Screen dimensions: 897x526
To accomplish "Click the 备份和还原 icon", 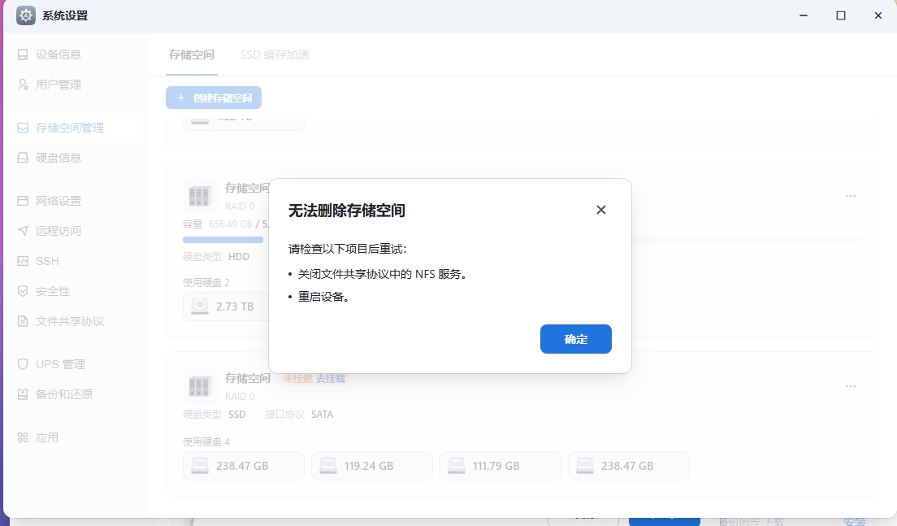I will 23,394.
